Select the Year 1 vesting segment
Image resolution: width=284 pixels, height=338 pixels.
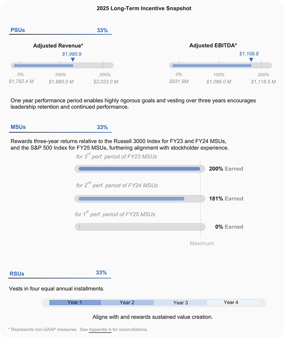coord(75,303)
